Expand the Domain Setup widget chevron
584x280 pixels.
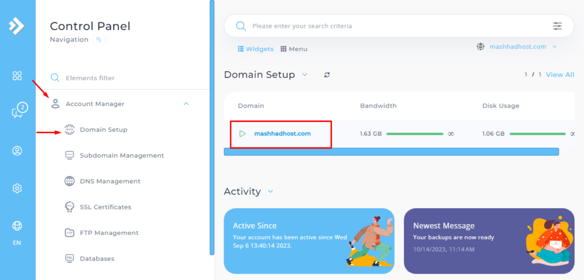point(305,75)
